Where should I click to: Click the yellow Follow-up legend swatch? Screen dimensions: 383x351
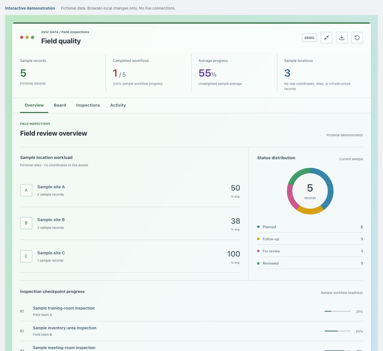pos(258,239)
